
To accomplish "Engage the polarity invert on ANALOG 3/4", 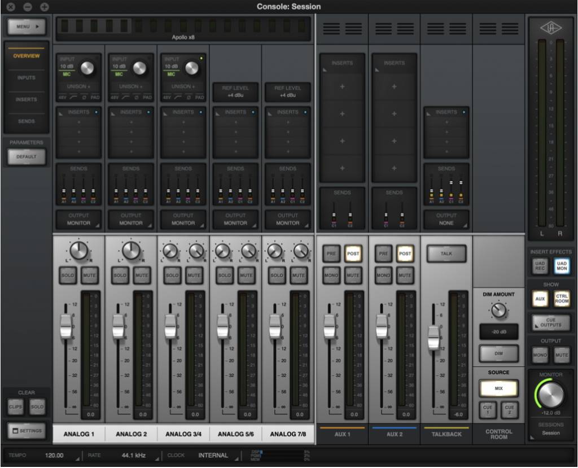I will (190, 96).
